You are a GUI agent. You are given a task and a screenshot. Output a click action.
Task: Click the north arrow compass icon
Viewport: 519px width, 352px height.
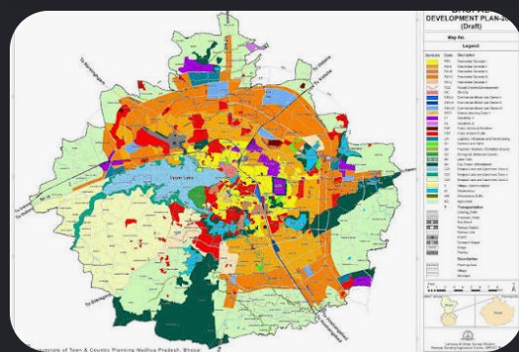[x=514, y=288]
